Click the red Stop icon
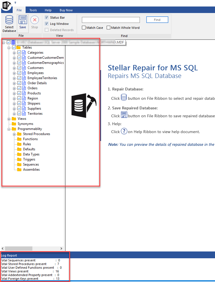Image resolution: width=215 pixels, height=282 pixels. coord(35,20)
